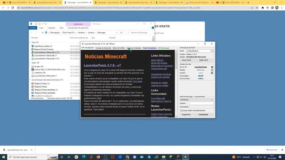Image resolution: width=285 pixels, height=160 pixels.
Task: Select the LabyMod3_Installer (7) file
Action: 43,46
